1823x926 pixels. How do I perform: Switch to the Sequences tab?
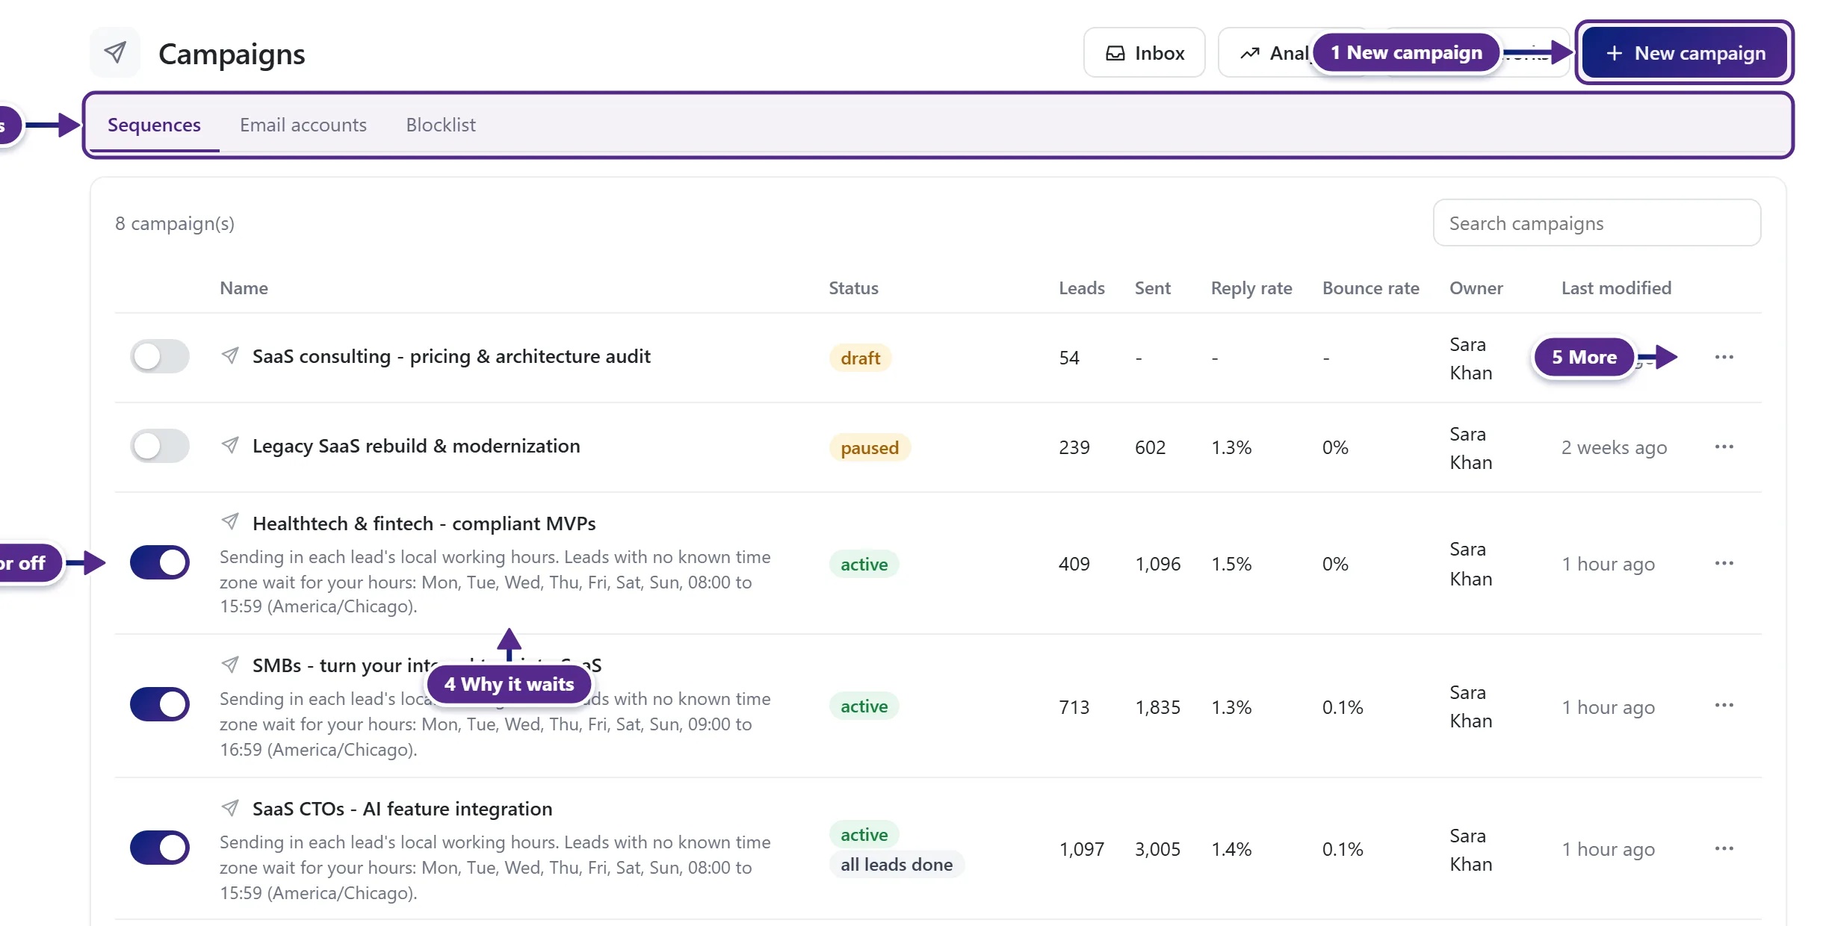point(154,125)
